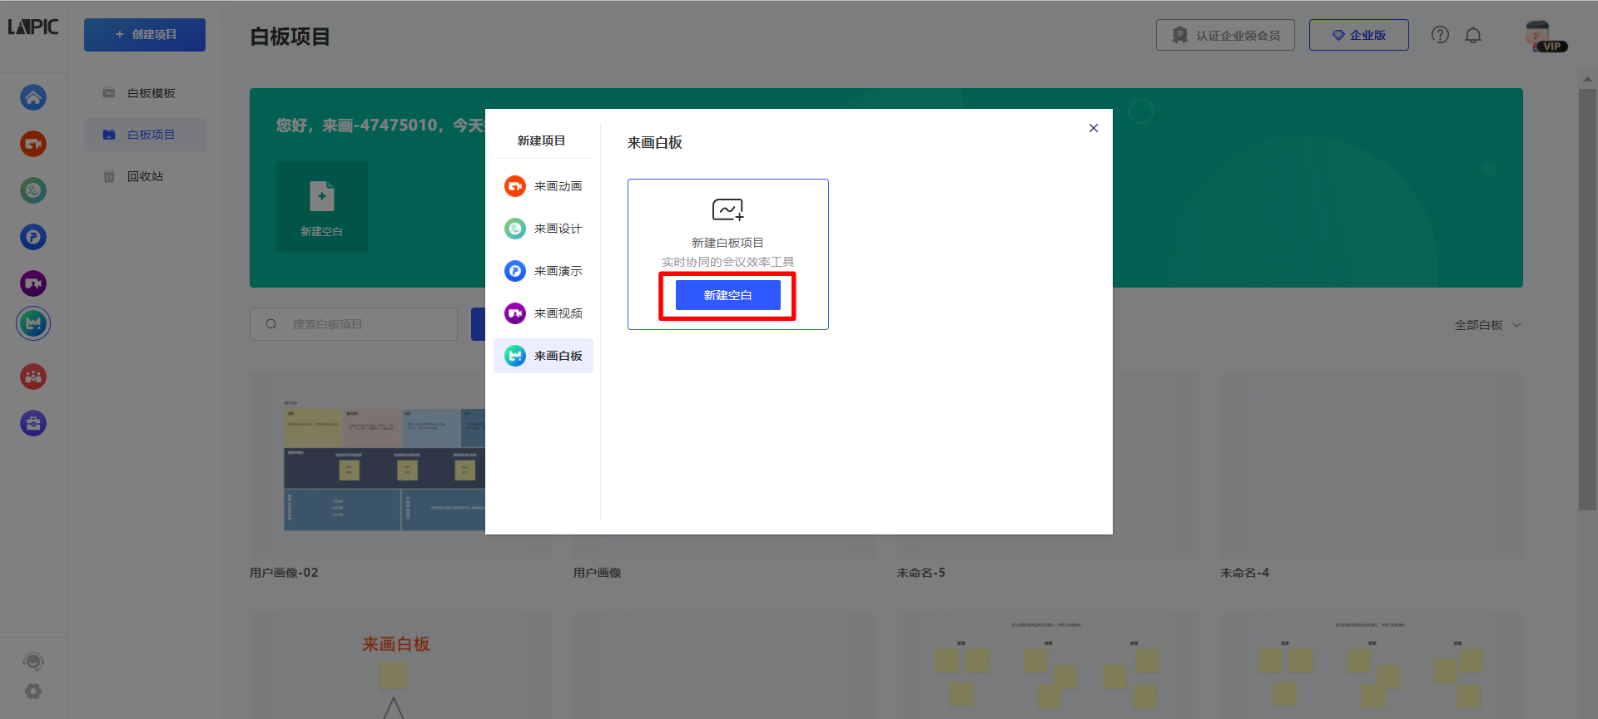This screenshot has height=719, width=1598.
Task: Select 来画白板 in the dialog list
Action: [543, 356]
